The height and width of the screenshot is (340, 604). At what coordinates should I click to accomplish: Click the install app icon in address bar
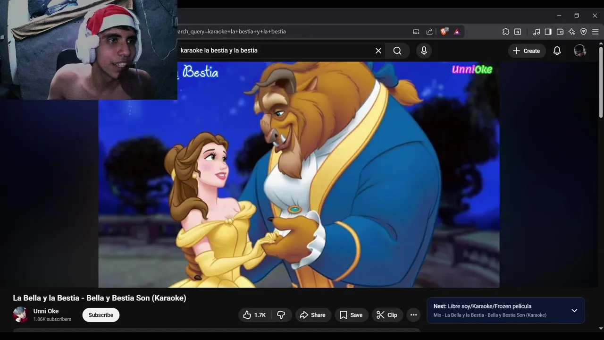click(416, 32)
